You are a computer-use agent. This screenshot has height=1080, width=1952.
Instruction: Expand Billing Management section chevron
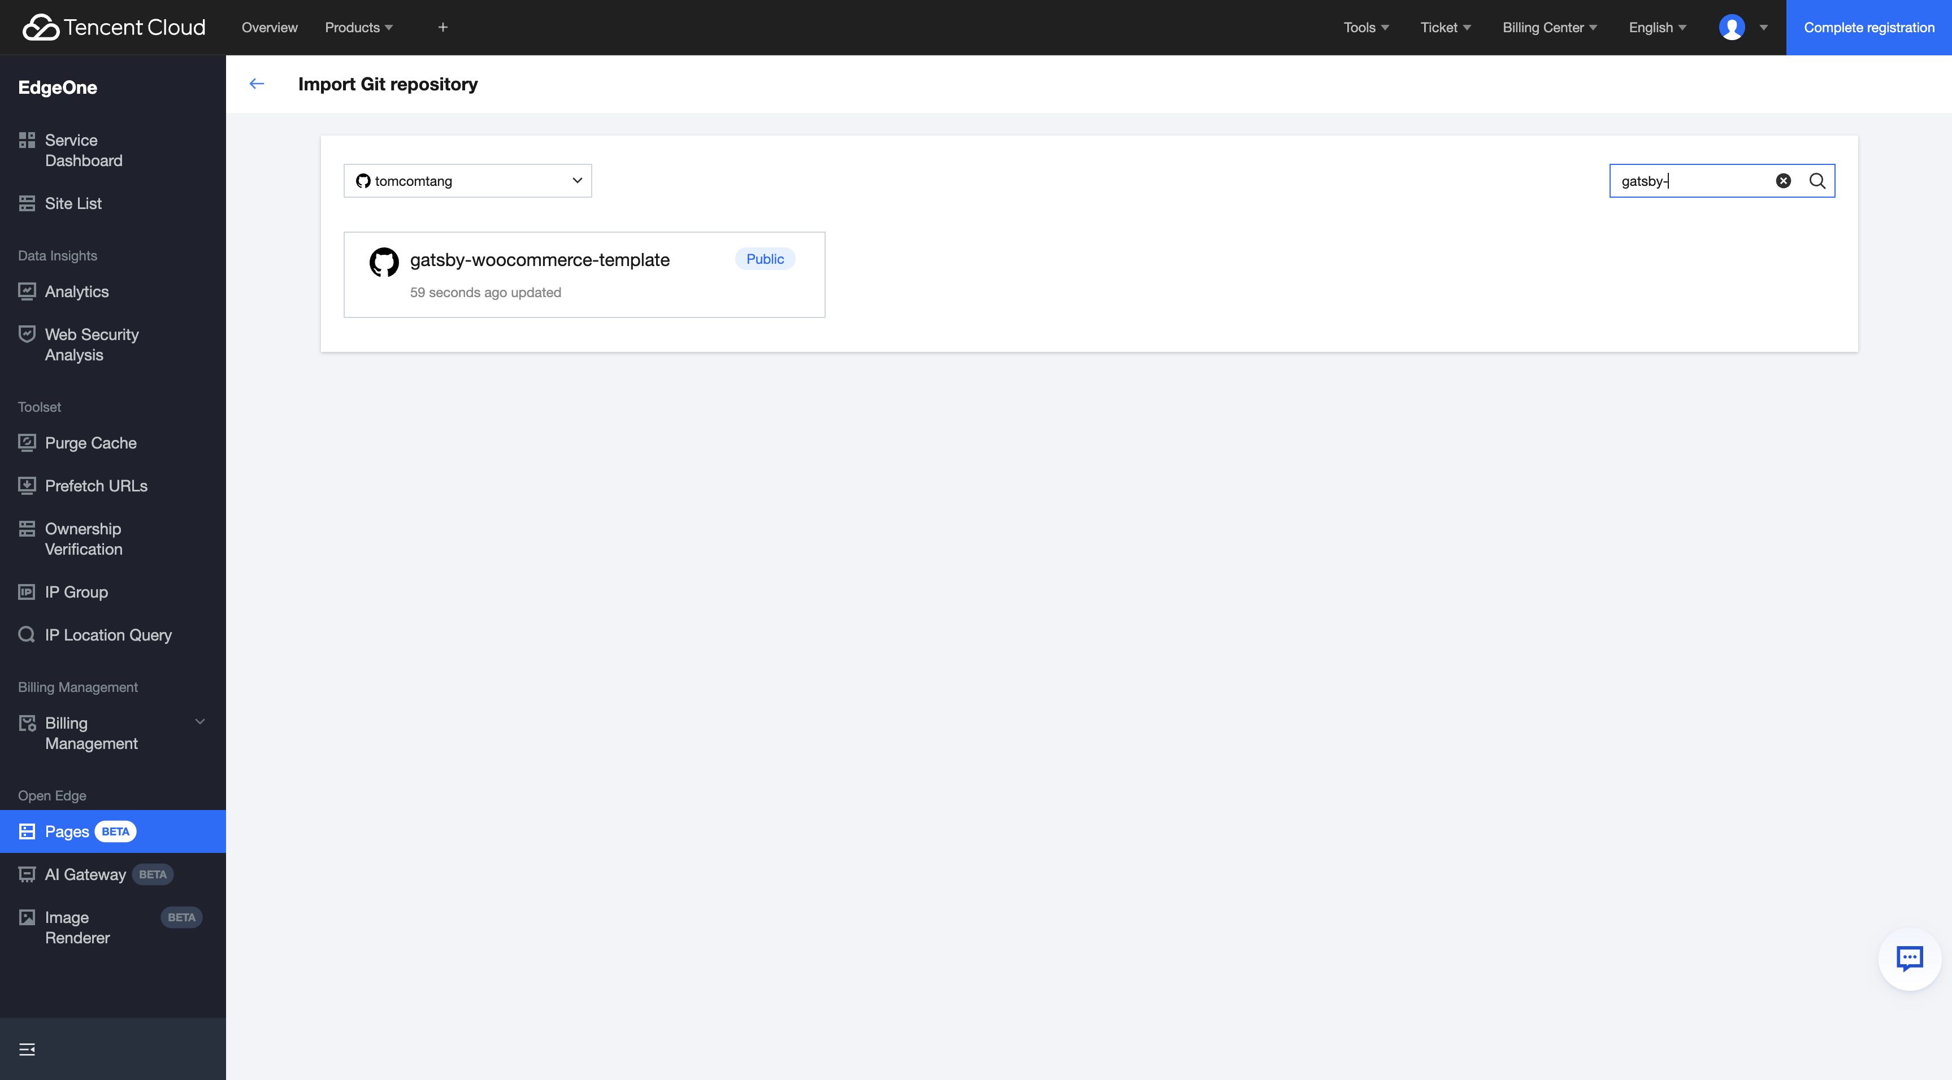pyautogui.click(x=200, y=722)
